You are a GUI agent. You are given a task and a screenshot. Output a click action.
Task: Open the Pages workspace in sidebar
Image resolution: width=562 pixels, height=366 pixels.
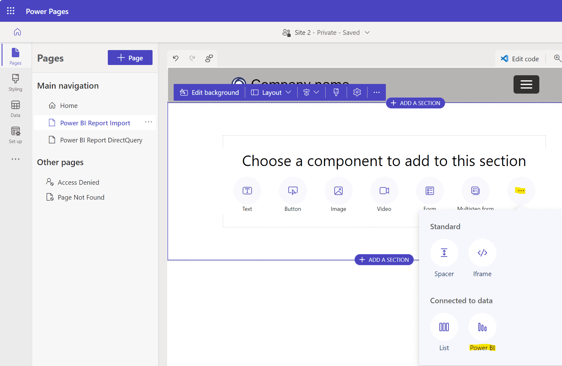pos(16,56)
